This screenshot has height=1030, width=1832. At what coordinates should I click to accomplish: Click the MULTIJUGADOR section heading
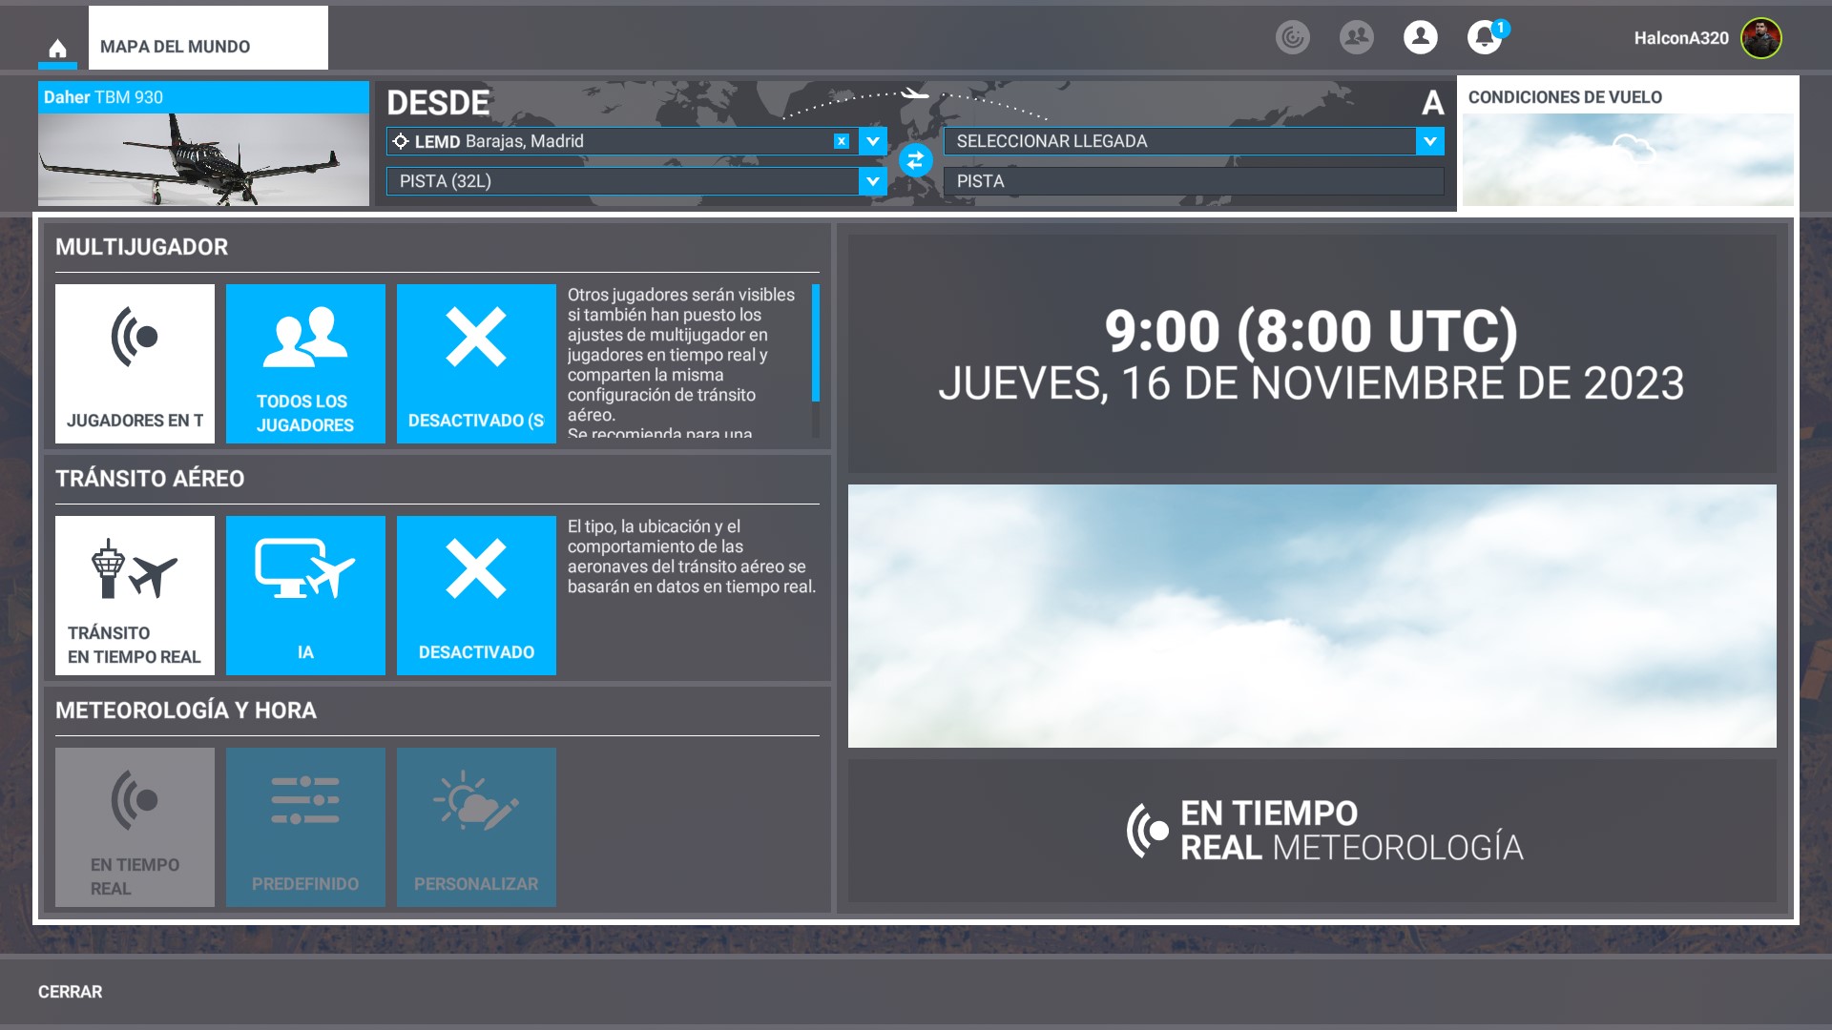[141, 247]
